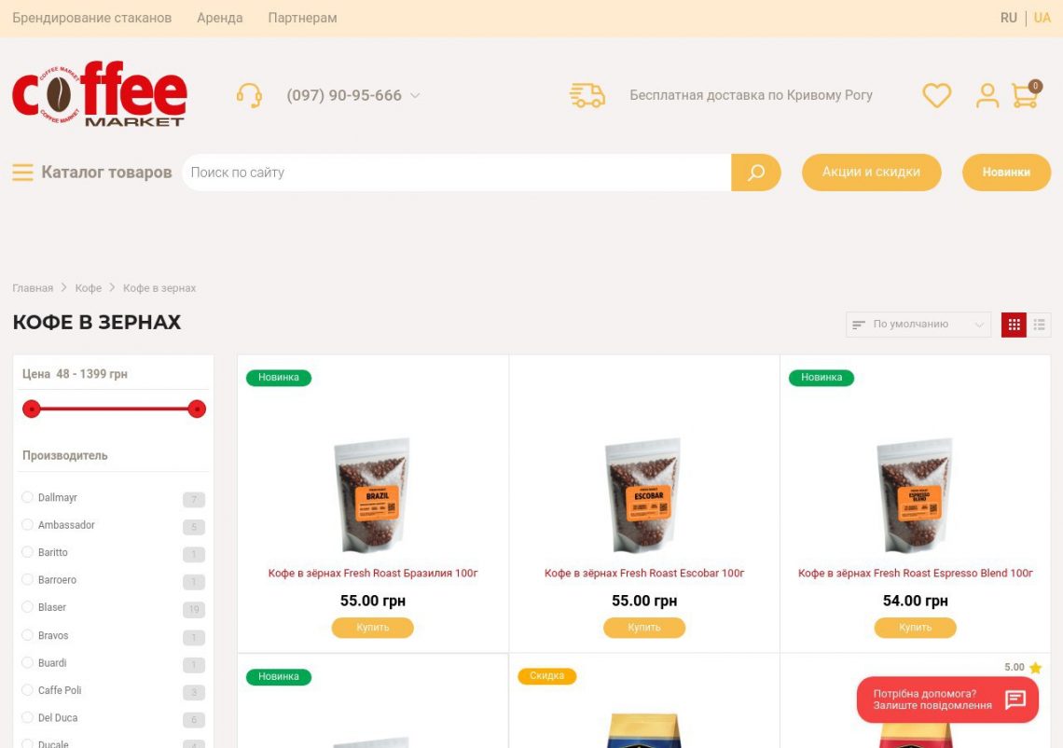Open the hamburger catalog menu icon
Screen dimensions: 1063x748
click(22, 173)
